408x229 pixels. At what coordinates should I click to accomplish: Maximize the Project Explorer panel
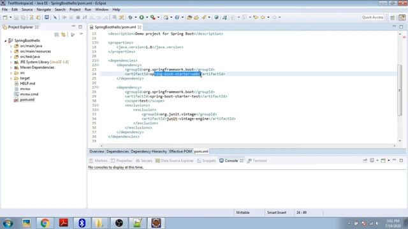click(80, 27)
